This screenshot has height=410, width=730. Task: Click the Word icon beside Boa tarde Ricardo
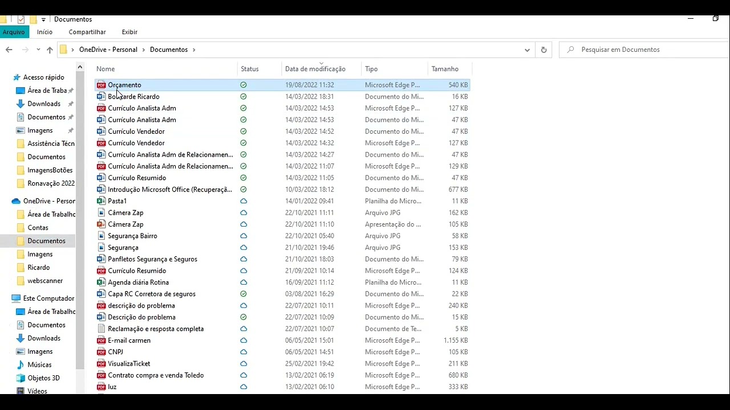click(x=101, y=96)
